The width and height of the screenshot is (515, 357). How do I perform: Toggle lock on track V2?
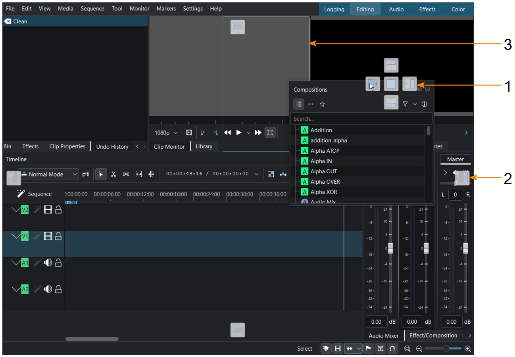pyautogui.click(x=58, y=210)
